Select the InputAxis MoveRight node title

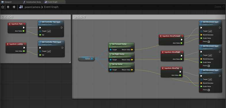pyautogui.click(x=172, y=52)
